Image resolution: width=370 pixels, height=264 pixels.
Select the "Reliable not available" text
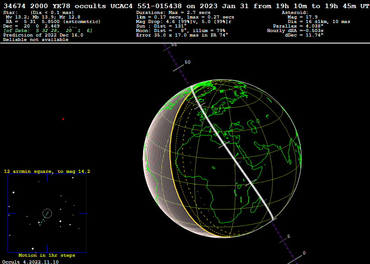point(36,40)
